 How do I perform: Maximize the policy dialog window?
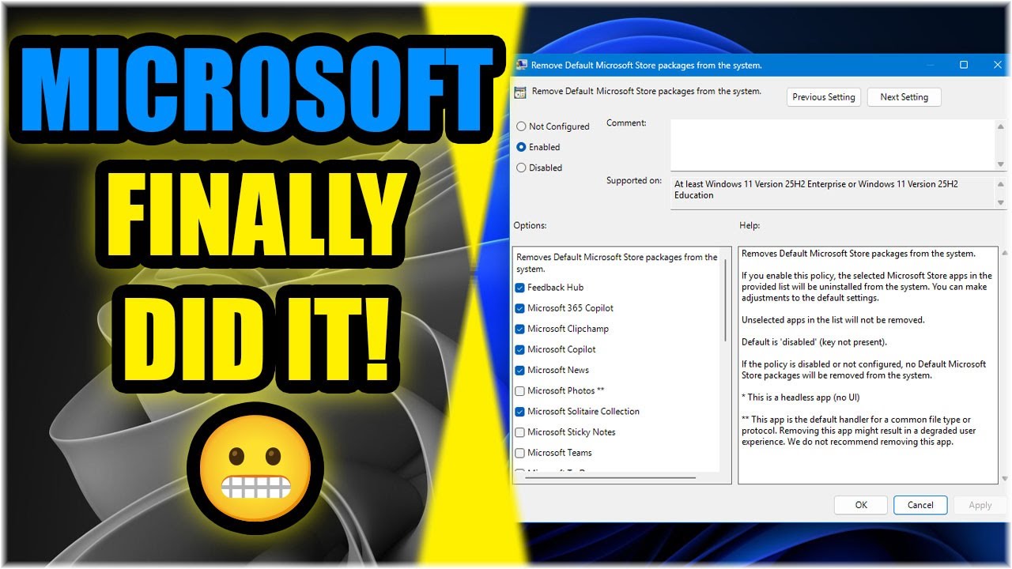(964, 65)
